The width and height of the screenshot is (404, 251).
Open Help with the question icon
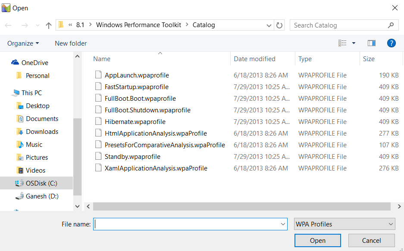pos(391,43)
